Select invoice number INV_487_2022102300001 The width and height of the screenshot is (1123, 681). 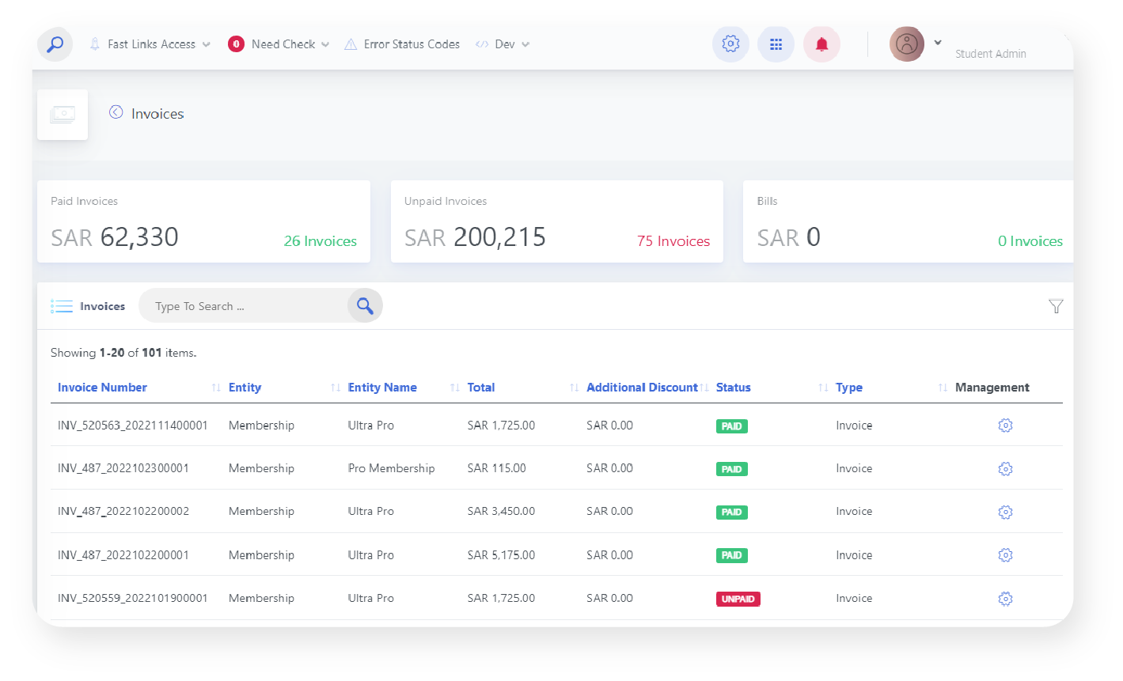click(123, 468)
